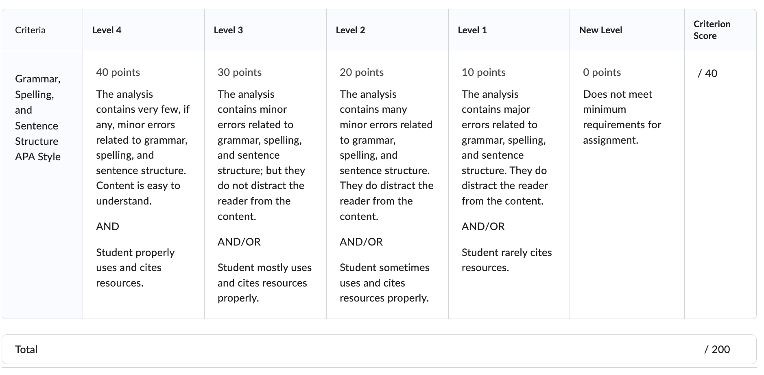Image resolution: width=764 pixels, height=375 pixels.
Task: Click the Criterion Score column header
Action: (x=712, y=30)
